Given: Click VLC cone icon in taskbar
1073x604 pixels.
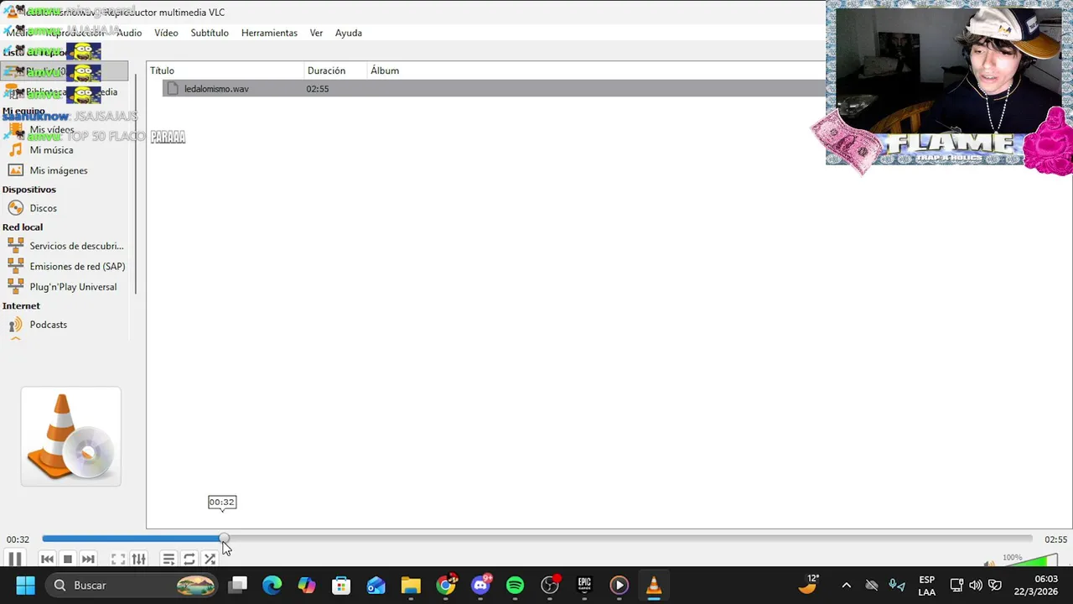Looking at the screenshot, I should pyautogui.click(x=654, y=586).
